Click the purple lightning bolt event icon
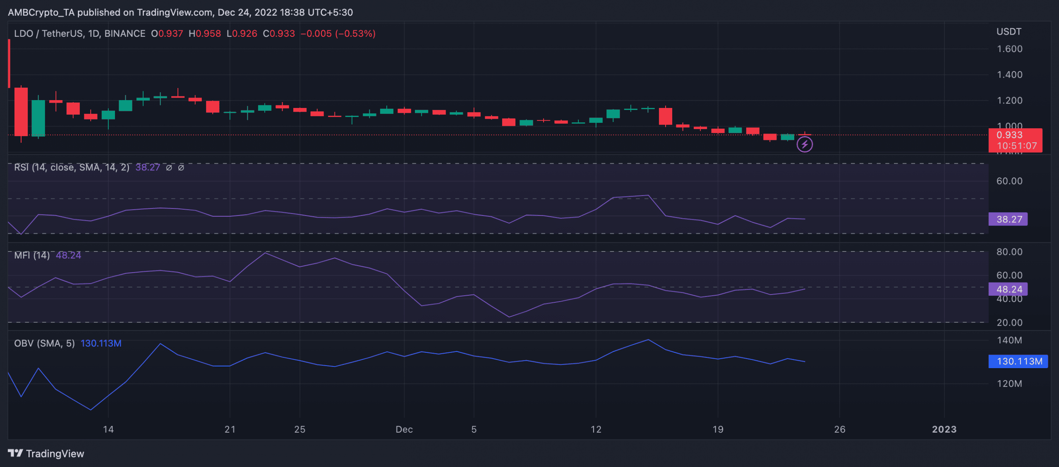Screen dimensions: 1059x467 (x=805, y=144)
